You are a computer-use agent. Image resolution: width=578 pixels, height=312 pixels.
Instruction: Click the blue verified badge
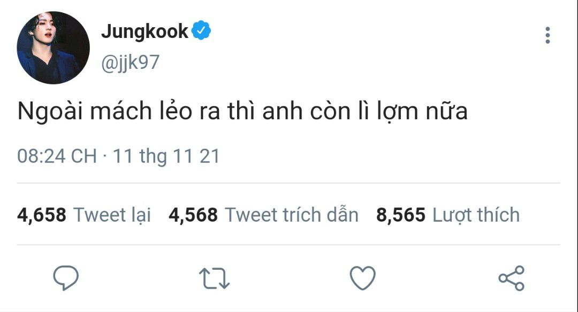coord(201,30)
